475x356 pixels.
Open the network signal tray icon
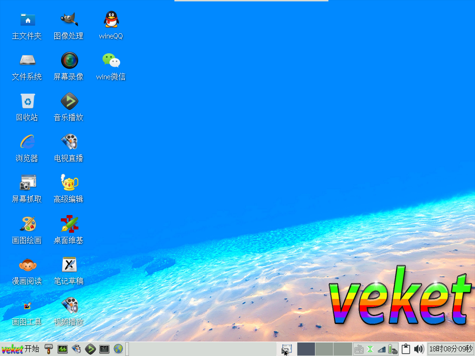[x=381, y=350]
